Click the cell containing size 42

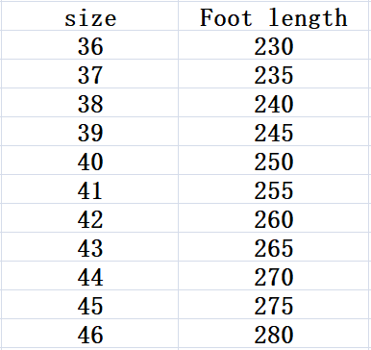tap(90, 218)
